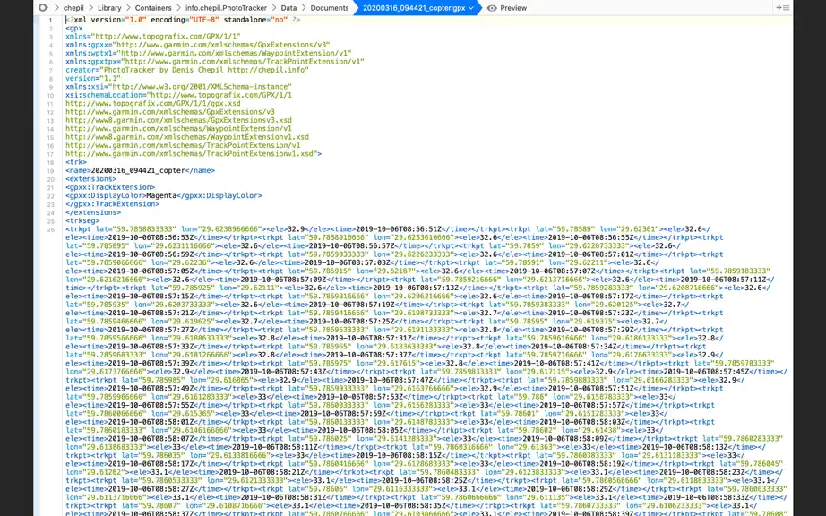This screenshot has height=516, width=826.
Task: Click the closing </extensions> tag on line 24
Action: (x=93, y=212)
